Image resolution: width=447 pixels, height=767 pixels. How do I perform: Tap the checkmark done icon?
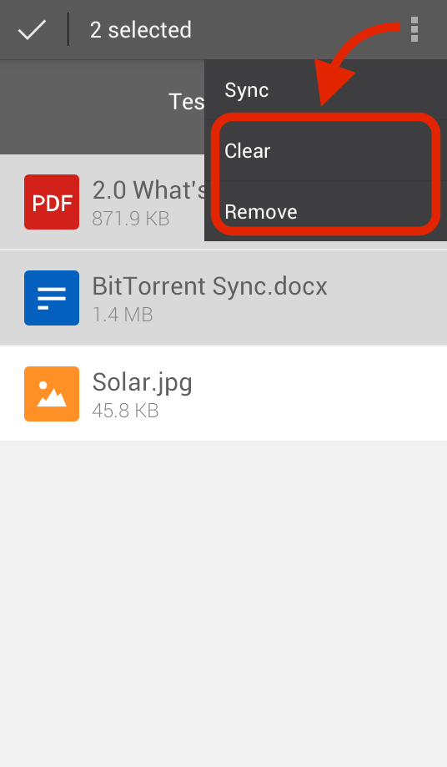[x=33, y=30]
